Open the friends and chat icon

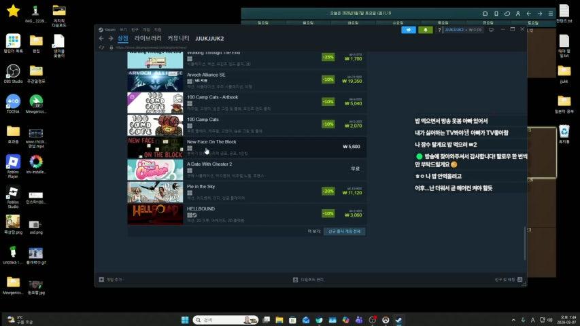click(520, 279)
